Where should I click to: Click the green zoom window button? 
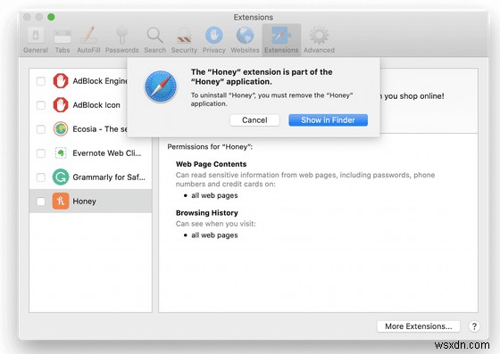point(51,17)
